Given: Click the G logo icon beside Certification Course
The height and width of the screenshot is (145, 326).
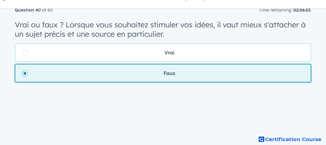Looking at the screenshot, I should click(x=261, y=139).
